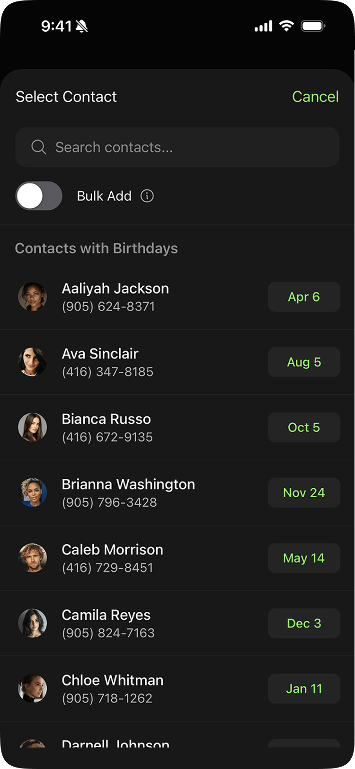This screenshot has width=355, height=769.
Task: Open Brianna Washington's contact entry
Action: 142,492
